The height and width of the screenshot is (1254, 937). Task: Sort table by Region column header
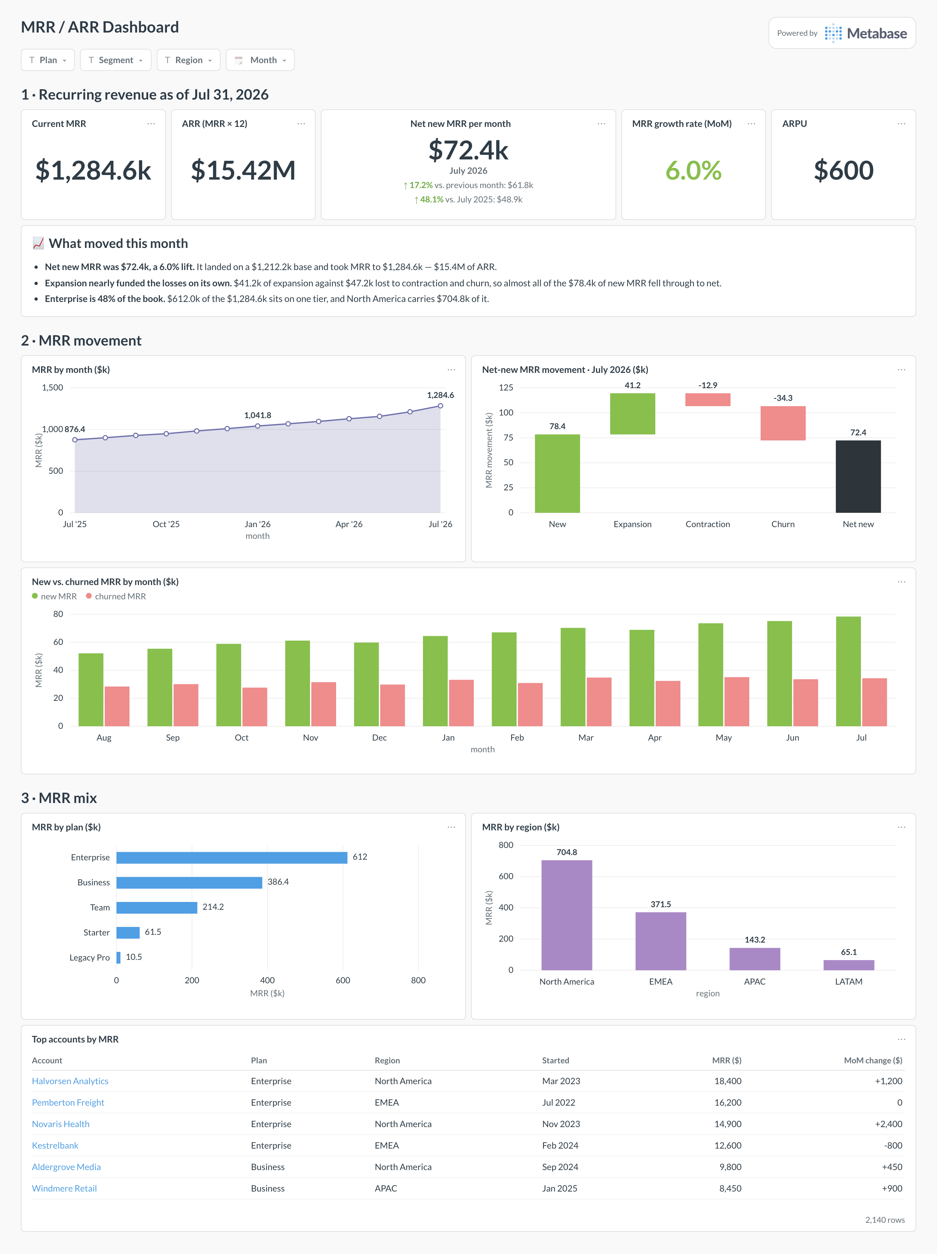387,1061
